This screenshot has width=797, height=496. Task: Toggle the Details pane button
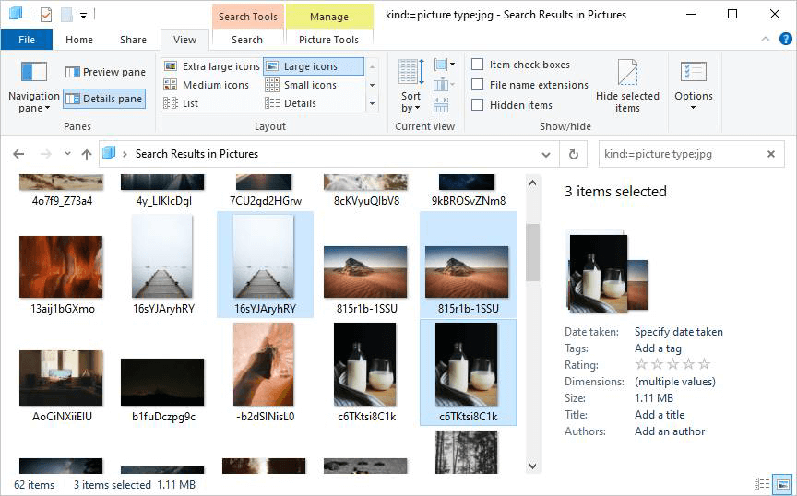[x=104, y=99]
